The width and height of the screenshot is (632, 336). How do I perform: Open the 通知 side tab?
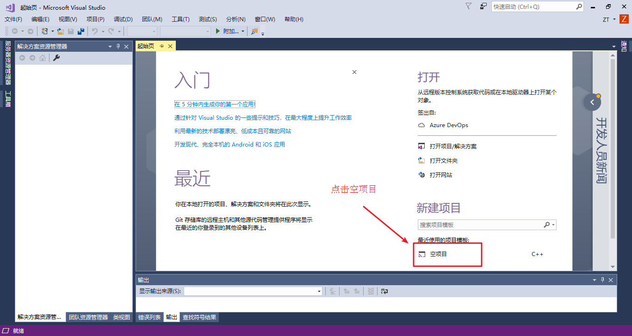click(x=624, y=46)
